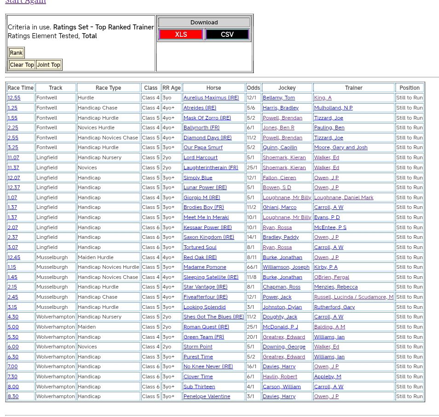Open trainer Russell, Lucinda / Scudamore, M
The width and height of the screenshot is (439, 417).
[x=353, y=297]
